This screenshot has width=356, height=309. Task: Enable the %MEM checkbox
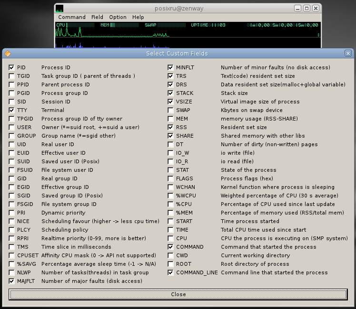pos(170,213)
